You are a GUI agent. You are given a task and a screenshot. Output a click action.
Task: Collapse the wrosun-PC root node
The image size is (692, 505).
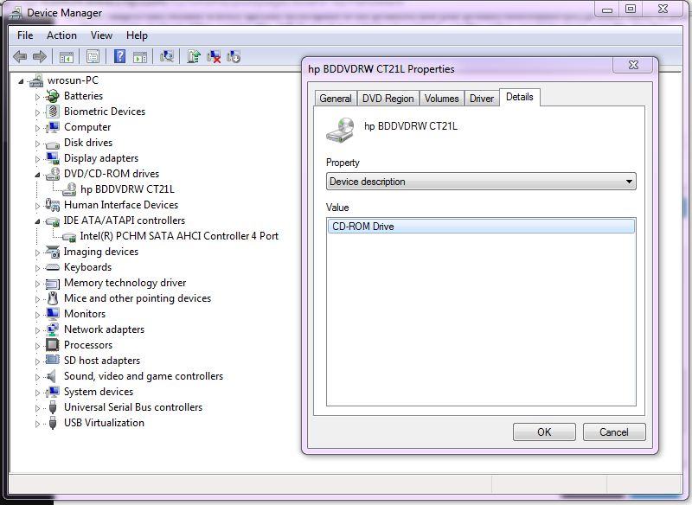[21, 81]
